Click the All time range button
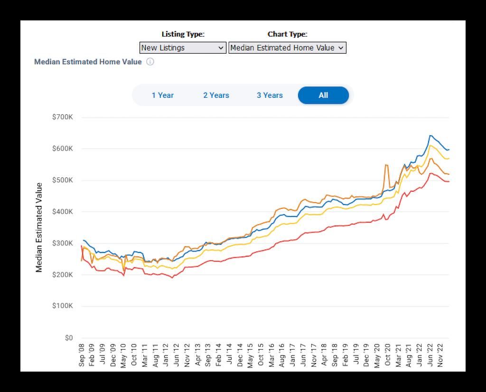 point(323,95)
